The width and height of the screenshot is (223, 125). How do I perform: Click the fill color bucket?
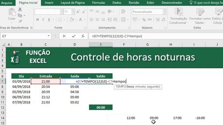click(72, 19)
